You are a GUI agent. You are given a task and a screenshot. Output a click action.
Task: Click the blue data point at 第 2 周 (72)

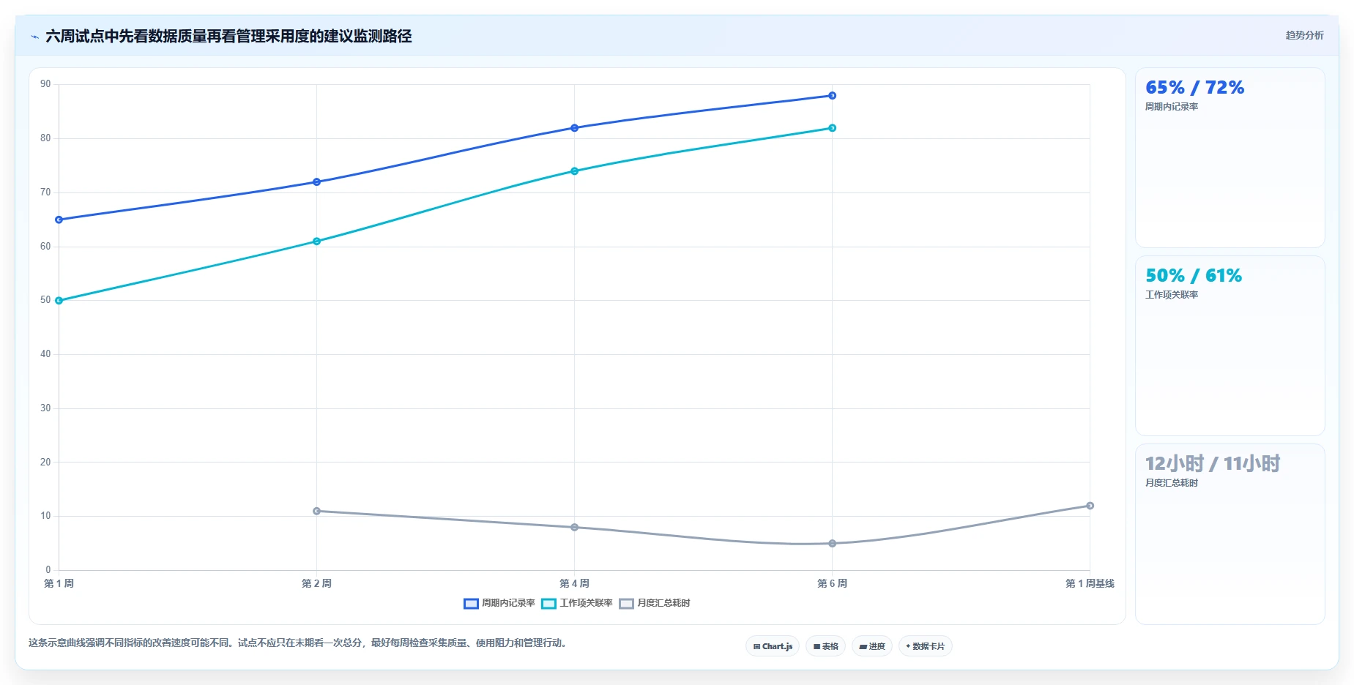point(316,182)
